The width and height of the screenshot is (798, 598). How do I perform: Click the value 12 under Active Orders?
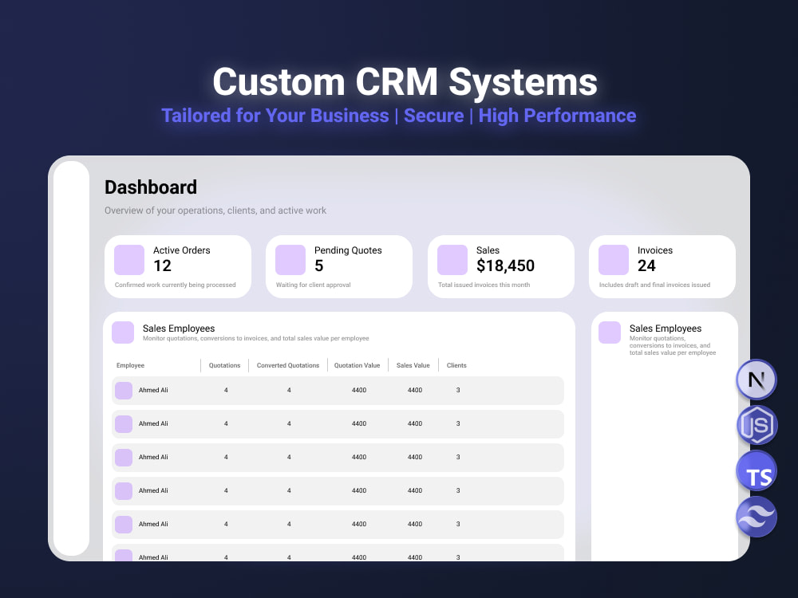click(x=162, y=266)
